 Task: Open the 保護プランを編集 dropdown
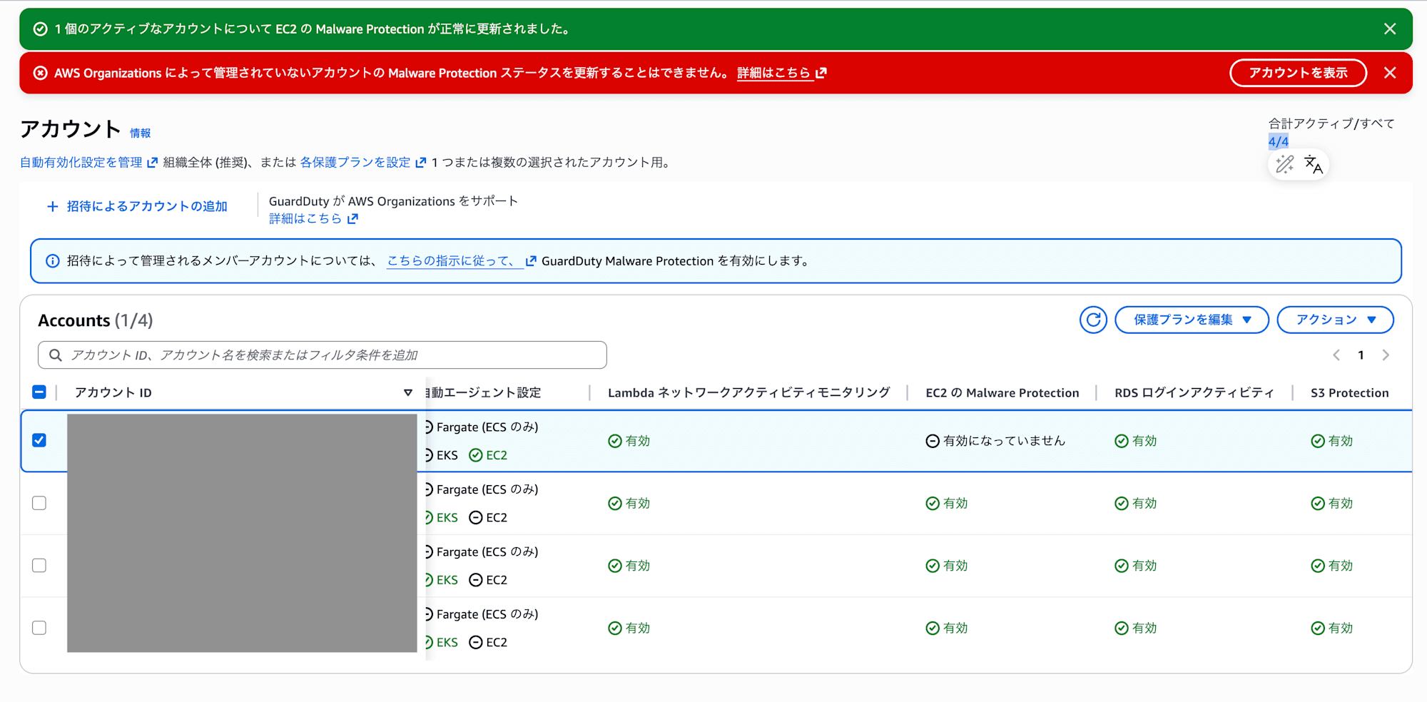1192,320
